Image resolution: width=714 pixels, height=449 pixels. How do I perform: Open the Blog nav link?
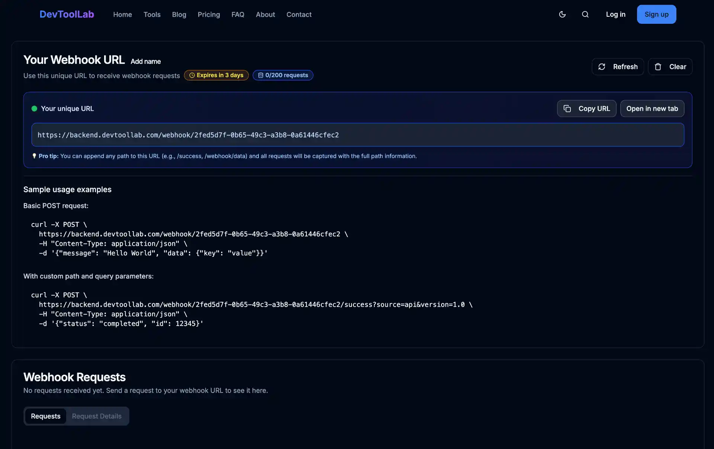click(179, 14)
